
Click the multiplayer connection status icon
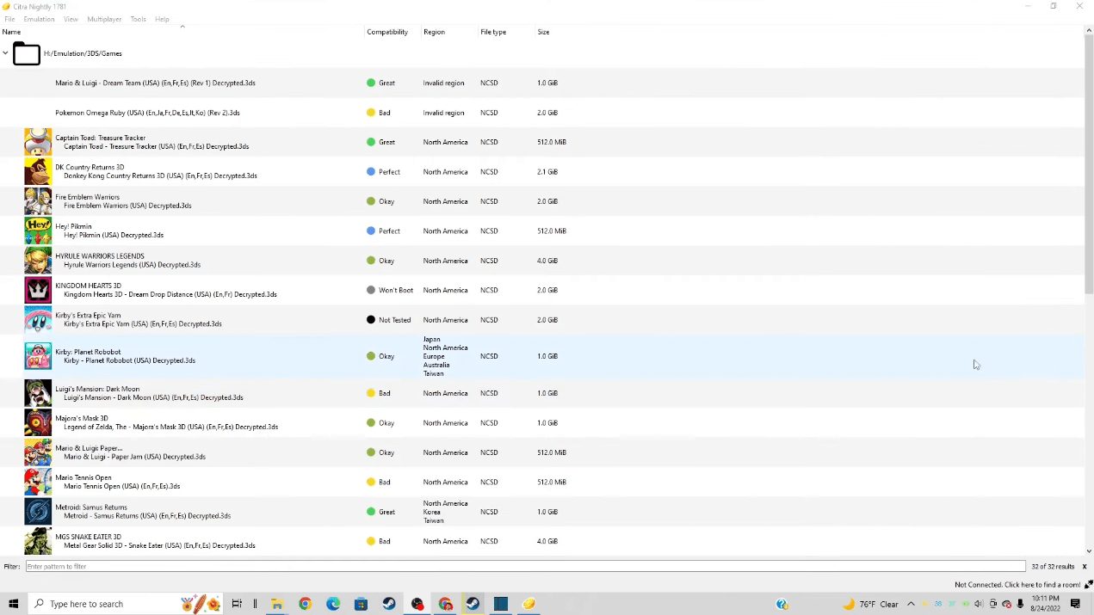pyautogui.click(x=1088, y=584)
